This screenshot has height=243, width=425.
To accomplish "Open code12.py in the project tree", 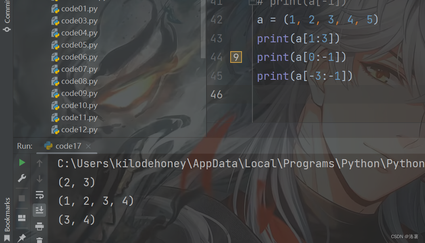I will click(x=79, y=130).
